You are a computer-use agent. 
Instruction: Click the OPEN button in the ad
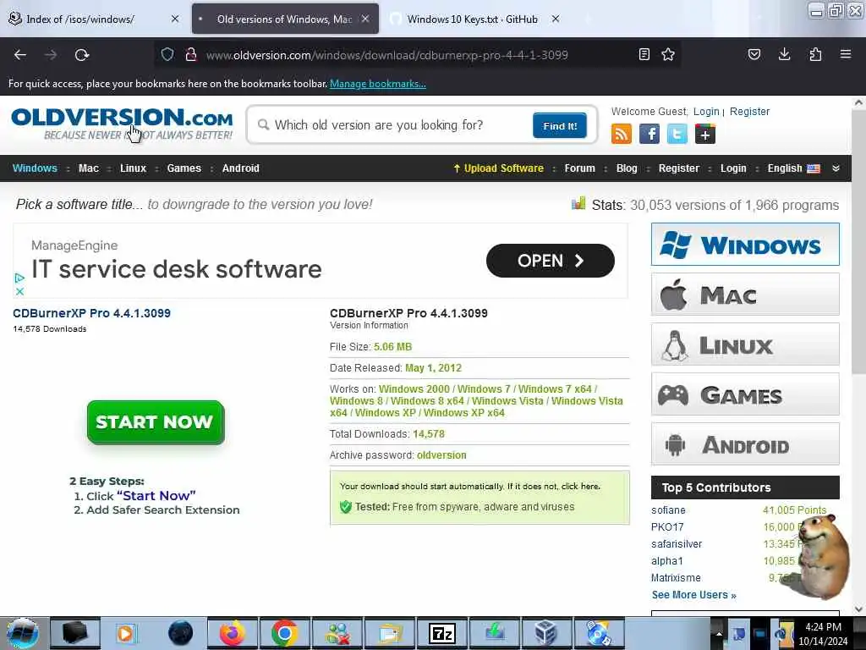(550, 261)
